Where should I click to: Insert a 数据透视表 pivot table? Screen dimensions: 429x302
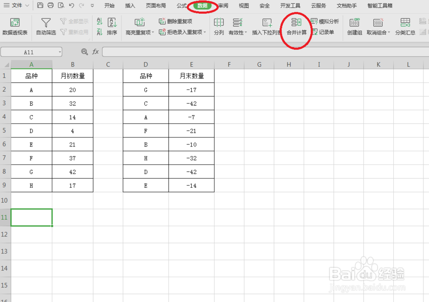tap(15, 27)
